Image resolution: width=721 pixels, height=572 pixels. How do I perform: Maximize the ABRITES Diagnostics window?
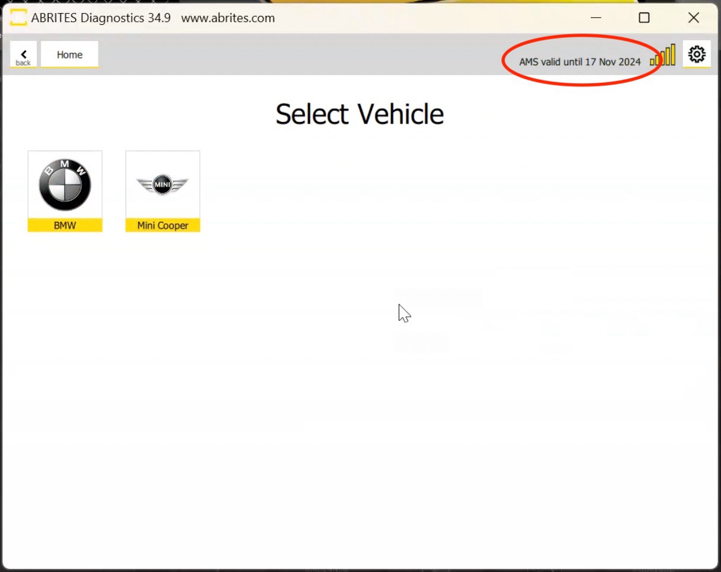(644, 18)
